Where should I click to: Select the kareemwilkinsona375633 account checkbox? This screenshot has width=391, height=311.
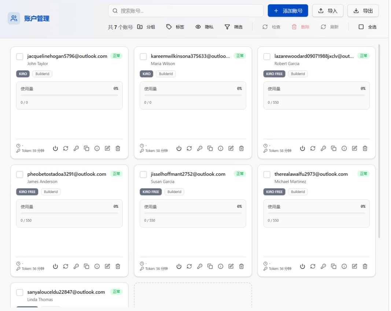pos(143,56)
